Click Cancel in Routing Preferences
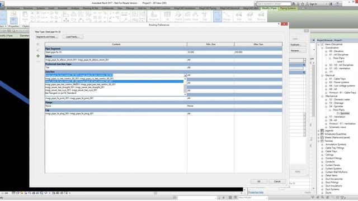Screen dimensions: 358x201 point(277,181)
